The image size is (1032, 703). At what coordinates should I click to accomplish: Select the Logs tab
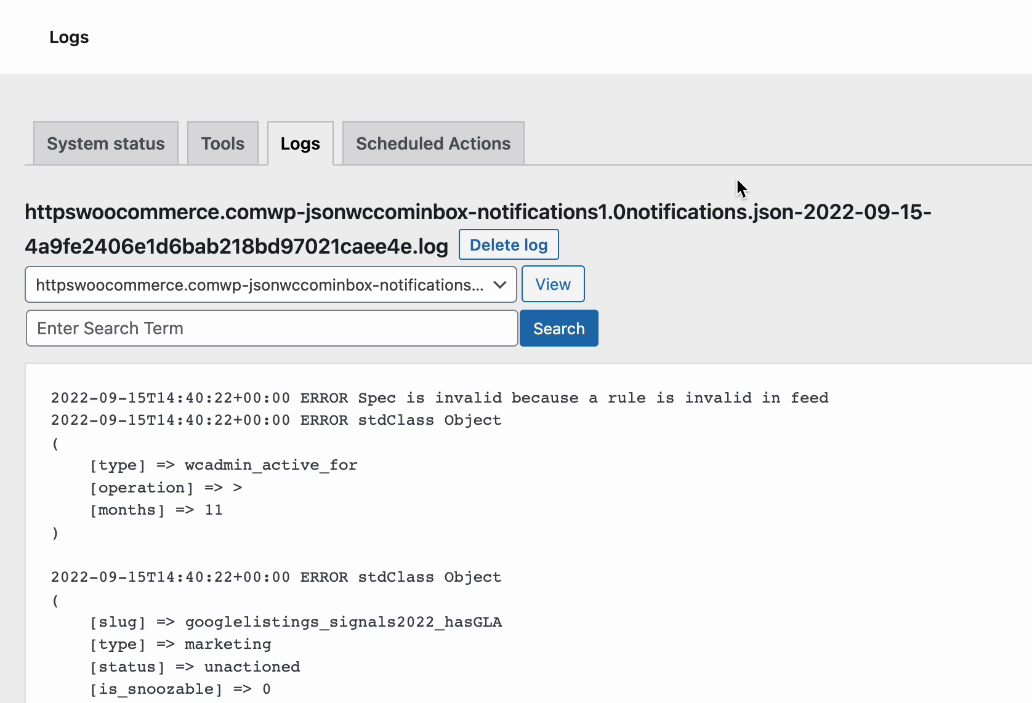(300, 143)
